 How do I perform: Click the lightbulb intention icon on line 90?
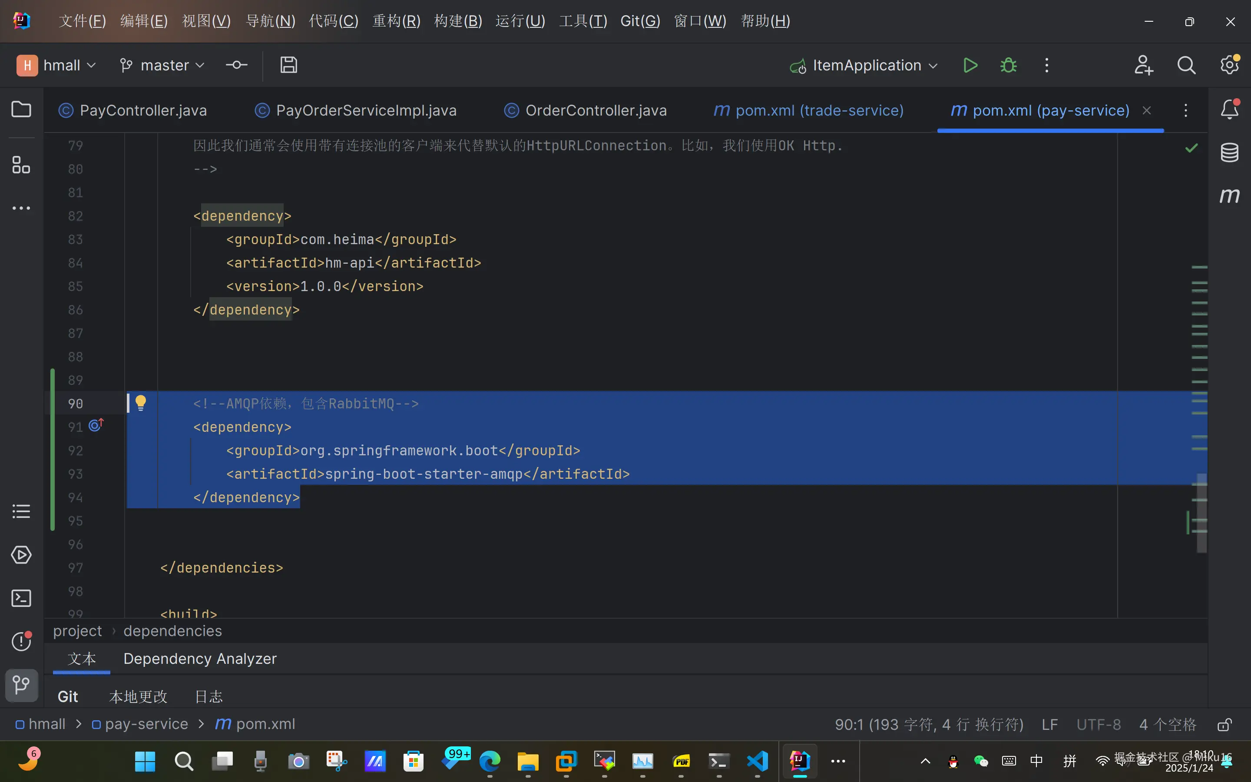(x=141, y=402)
